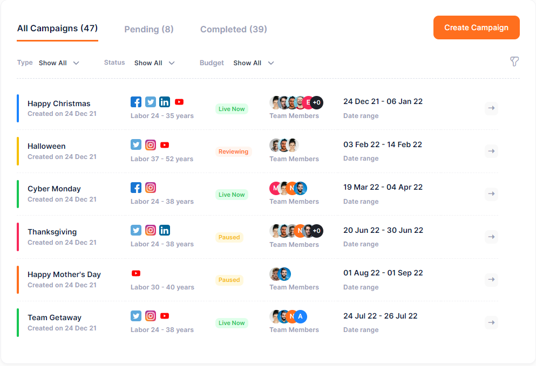Click the Paused badge for Happy Mother's Day
The height and width of the screenshot is (366, 536).
point(229,280)
